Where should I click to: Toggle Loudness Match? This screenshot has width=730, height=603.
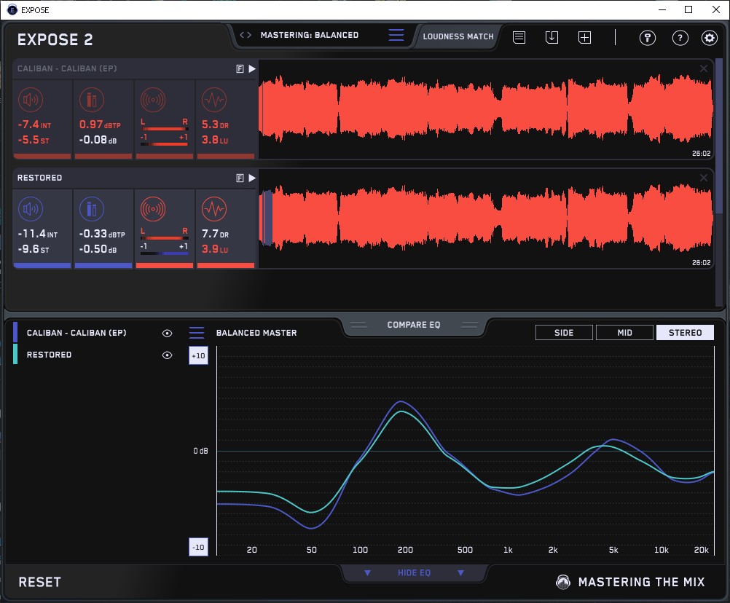tap(458, 36)
